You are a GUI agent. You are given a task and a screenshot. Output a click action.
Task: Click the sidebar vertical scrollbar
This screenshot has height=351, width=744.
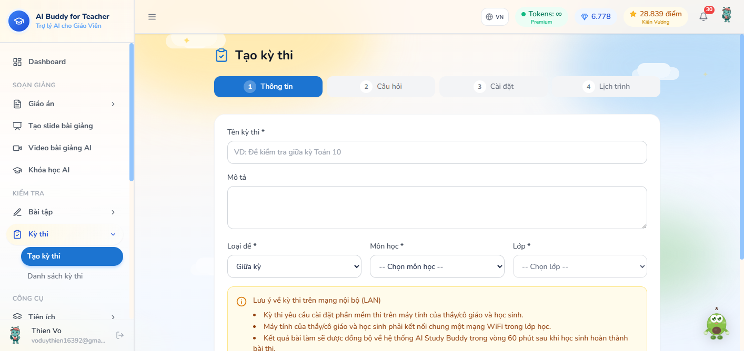tap(132, 112)
